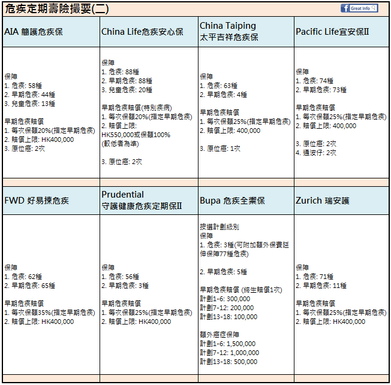Click 危疾: 88種 under China Life
Viewport: 391px width, 385px height.
120,72
